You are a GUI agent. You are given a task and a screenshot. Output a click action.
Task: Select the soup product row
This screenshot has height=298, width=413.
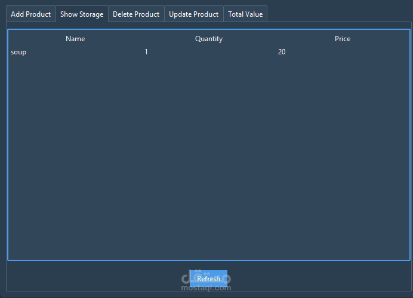(209, 52)
